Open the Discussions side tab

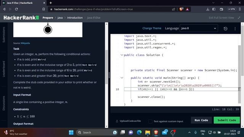4,103
